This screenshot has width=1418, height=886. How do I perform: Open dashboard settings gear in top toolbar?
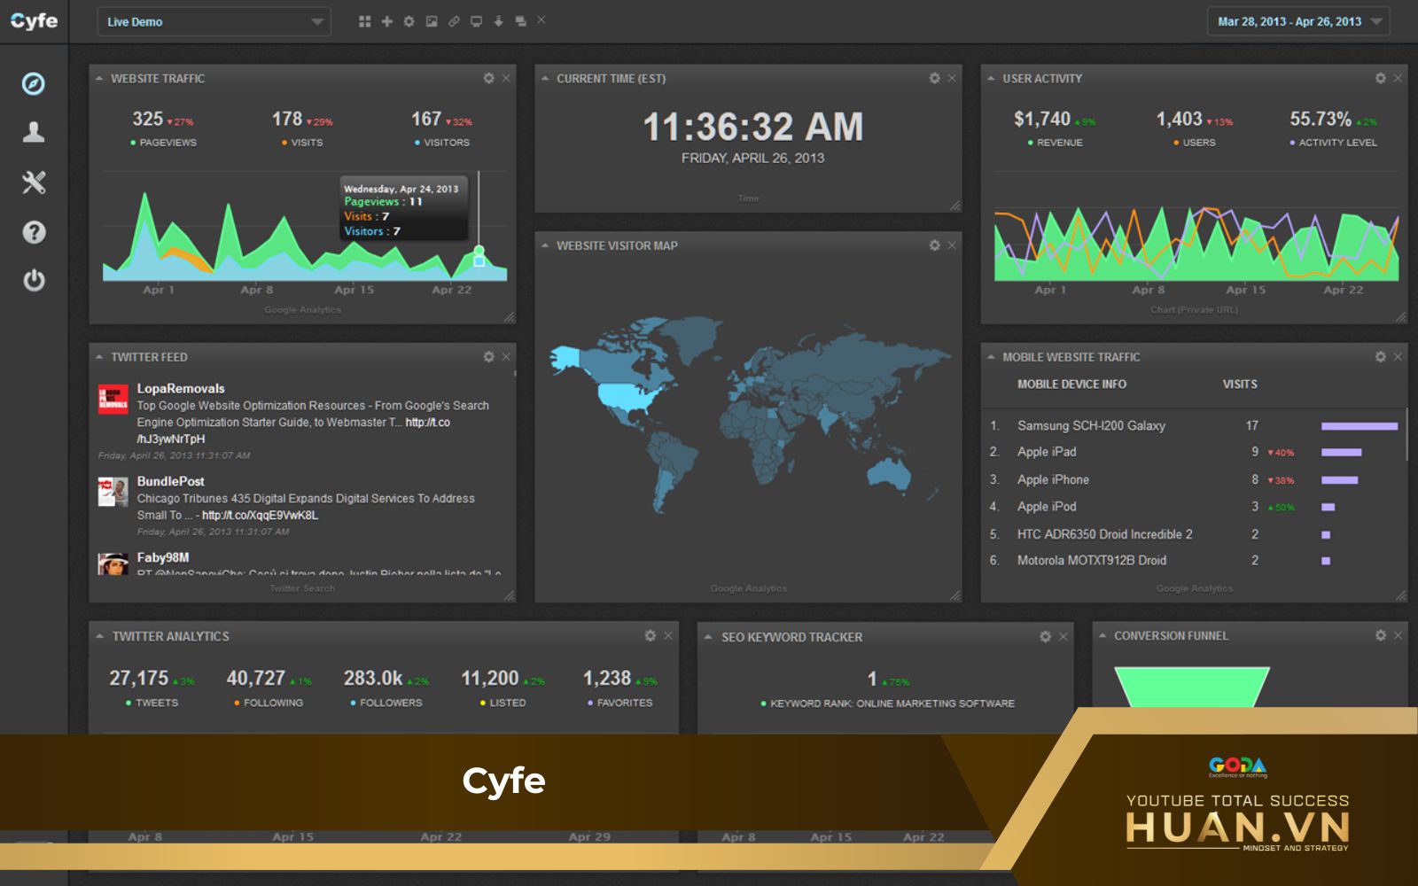point(409,21)
